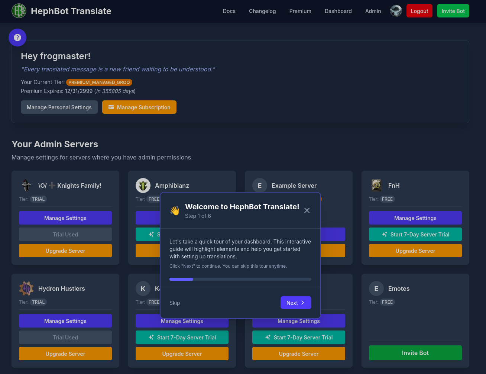Viewport: 486px width, 374px height.
Task: Click the tour progress bar
Action: click(x=240, y=279)
